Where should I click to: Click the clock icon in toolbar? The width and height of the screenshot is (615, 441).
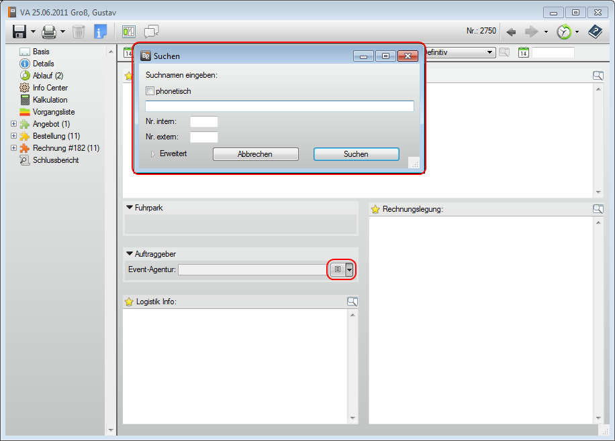(x=564, y=31)
